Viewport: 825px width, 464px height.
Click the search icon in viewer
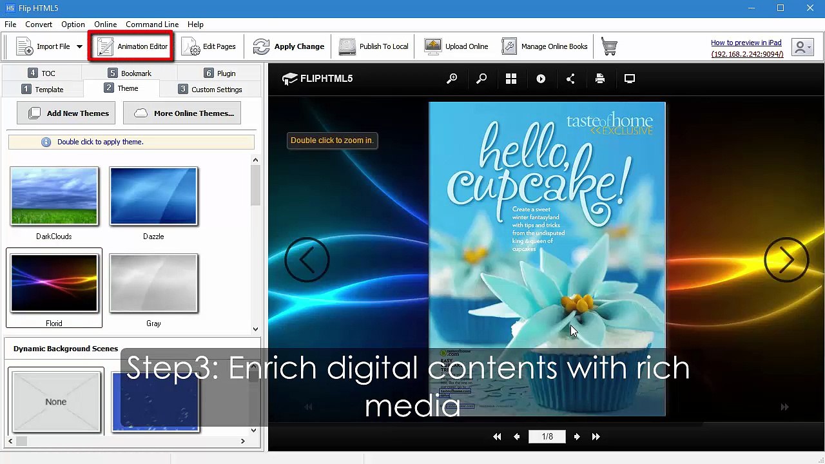481,79
